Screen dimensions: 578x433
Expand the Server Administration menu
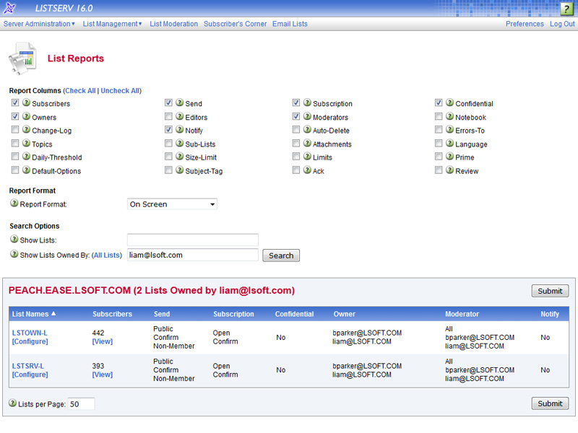39,24
